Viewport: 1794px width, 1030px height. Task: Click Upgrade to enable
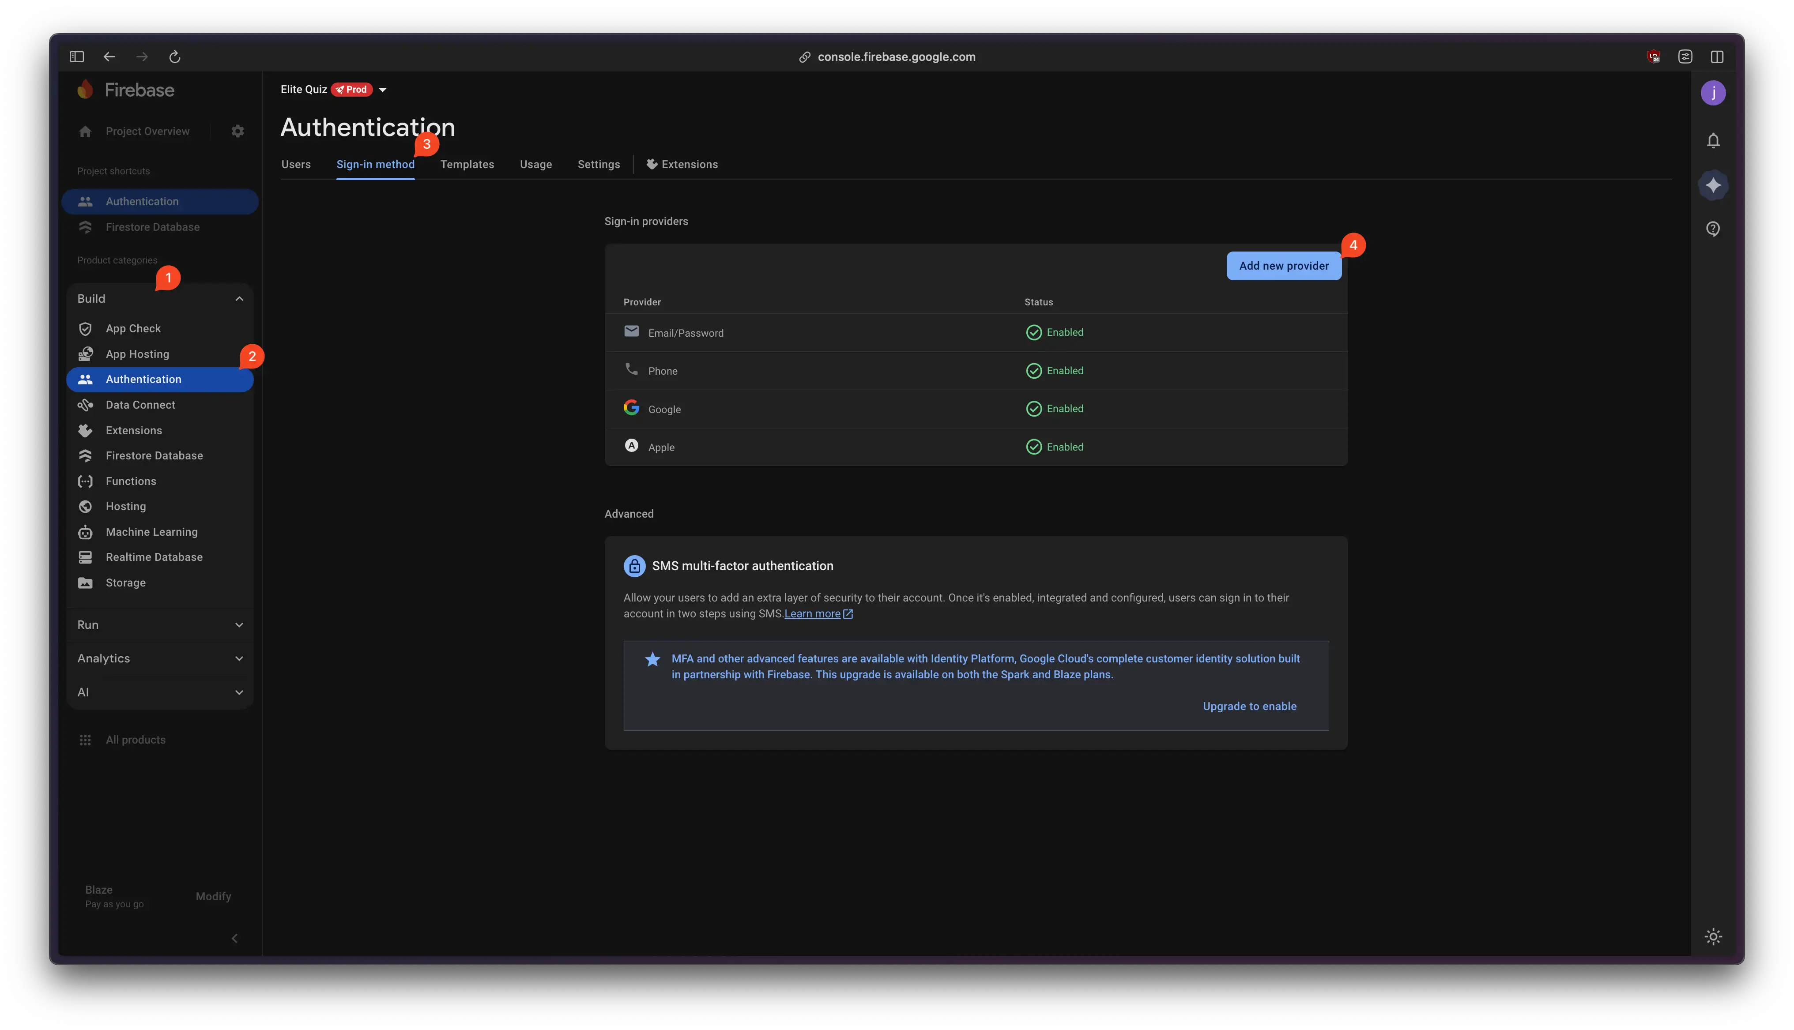1249,706
